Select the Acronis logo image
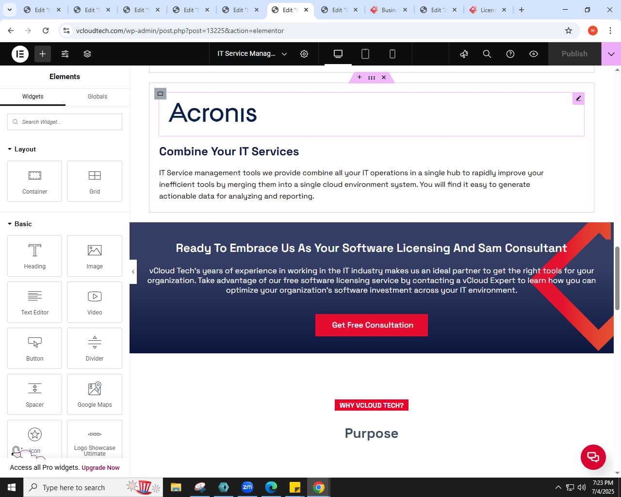 (212, 113)
